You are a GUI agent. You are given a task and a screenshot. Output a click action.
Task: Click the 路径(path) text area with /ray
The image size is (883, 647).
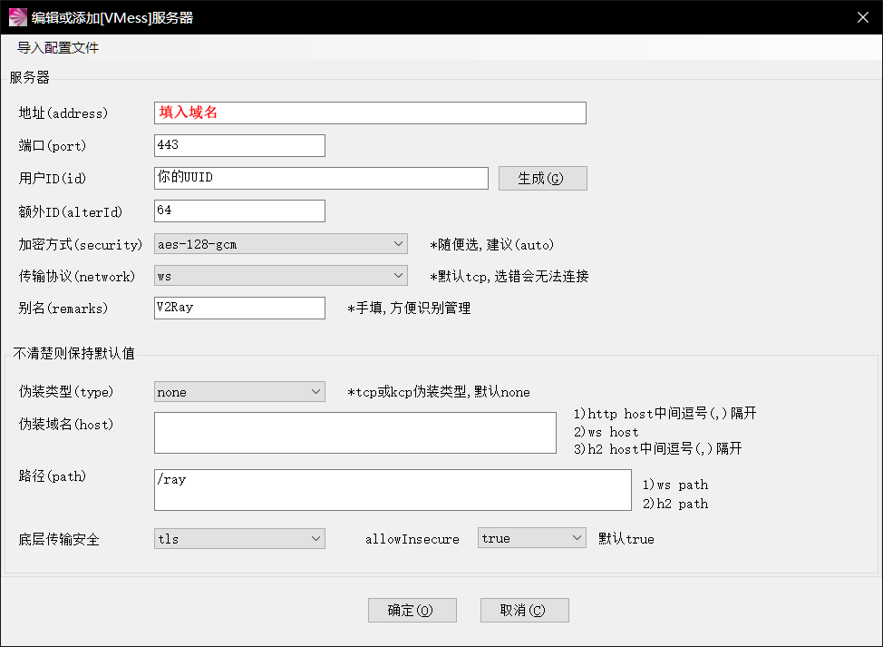coord(392,490)
